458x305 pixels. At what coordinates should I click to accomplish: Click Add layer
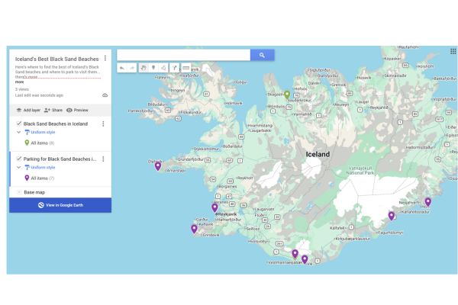pos(28,110)
